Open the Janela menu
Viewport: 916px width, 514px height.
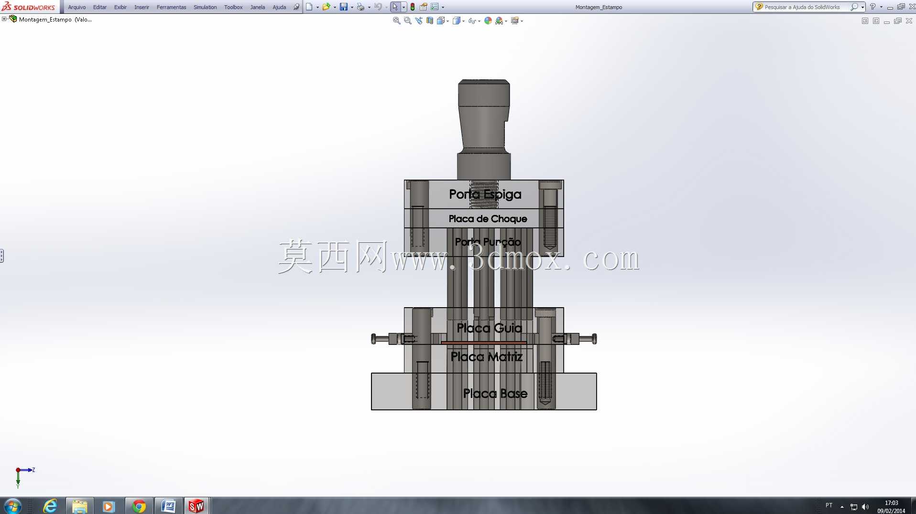point(258,7)
